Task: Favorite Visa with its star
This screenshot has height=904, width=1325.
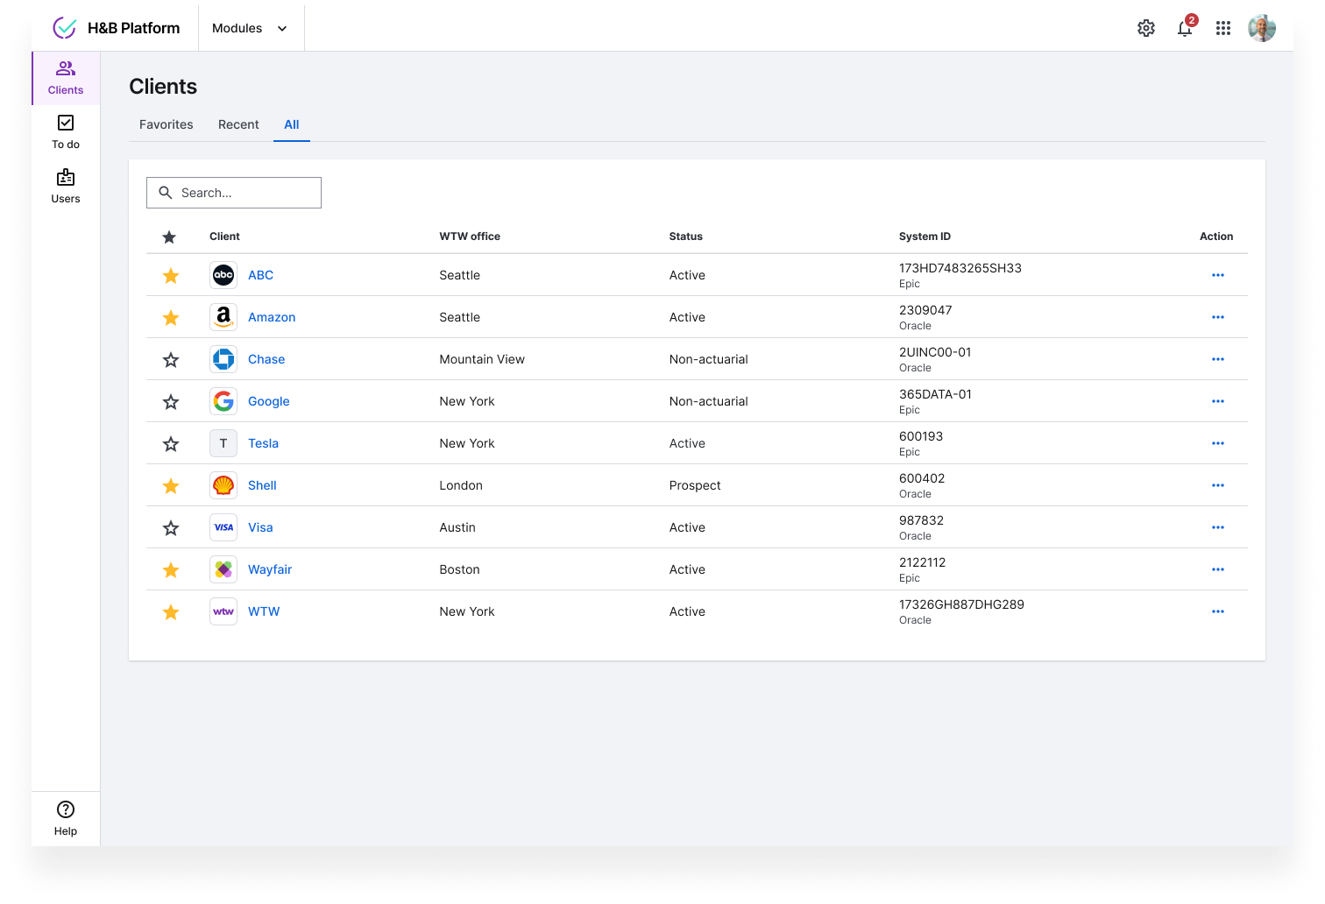Action: (171, 528)
